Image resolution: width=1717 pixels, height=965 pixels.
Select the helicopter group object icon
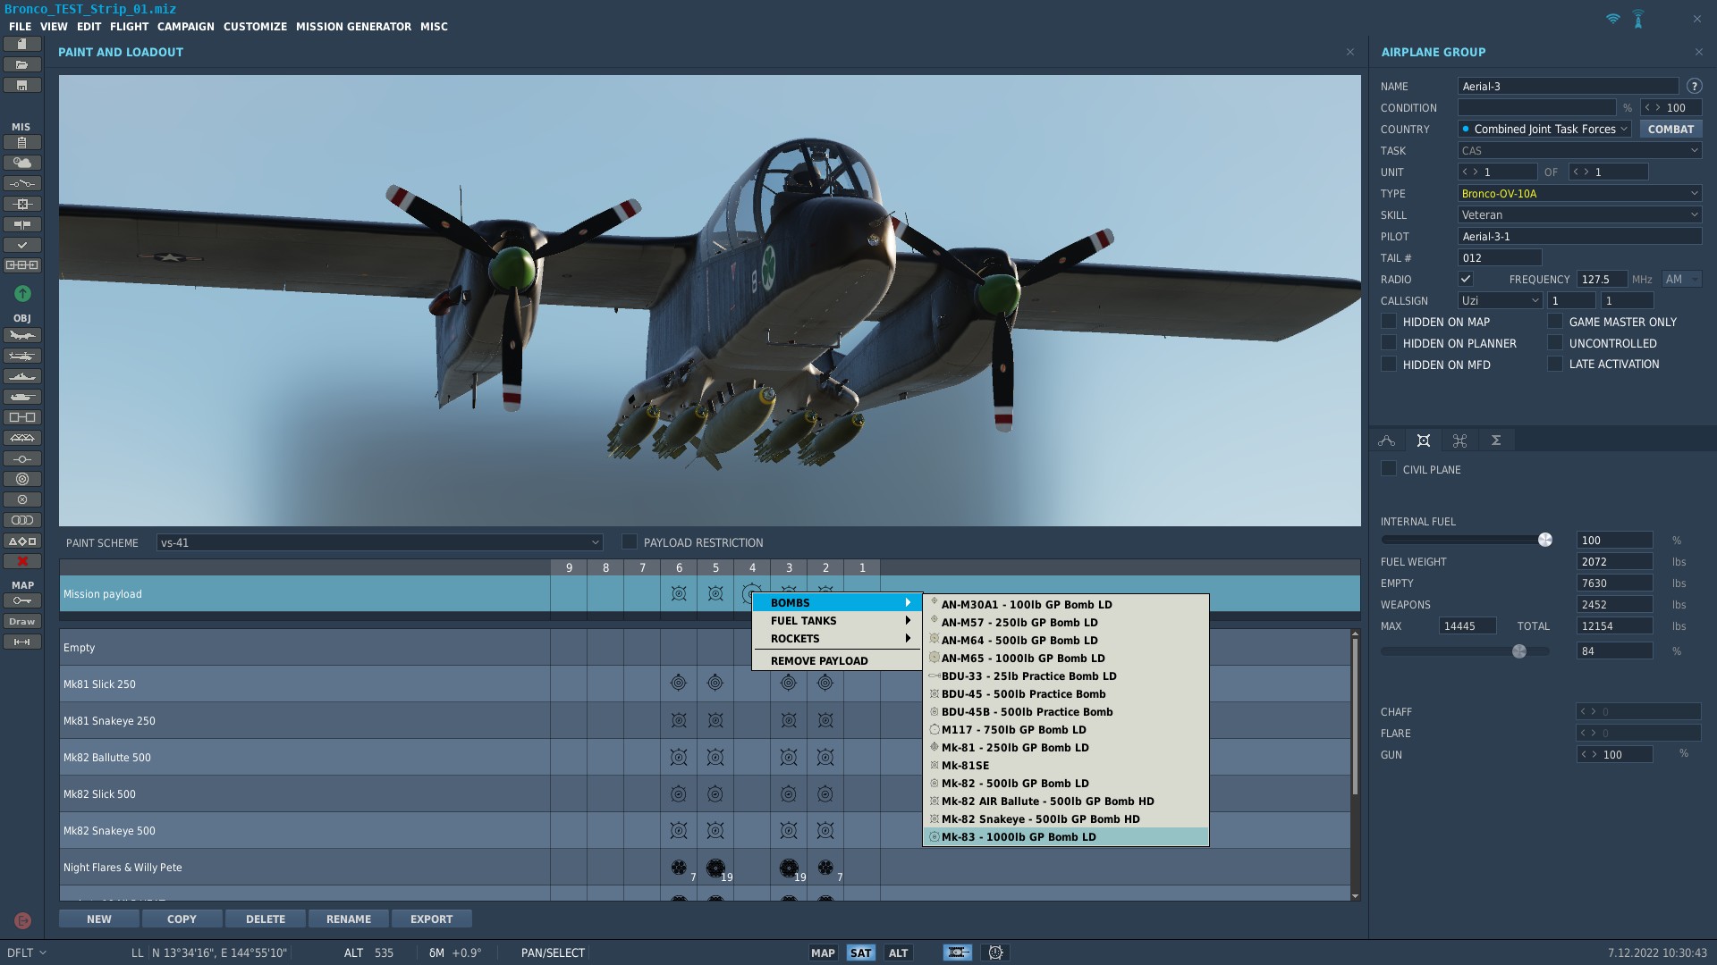22,357
